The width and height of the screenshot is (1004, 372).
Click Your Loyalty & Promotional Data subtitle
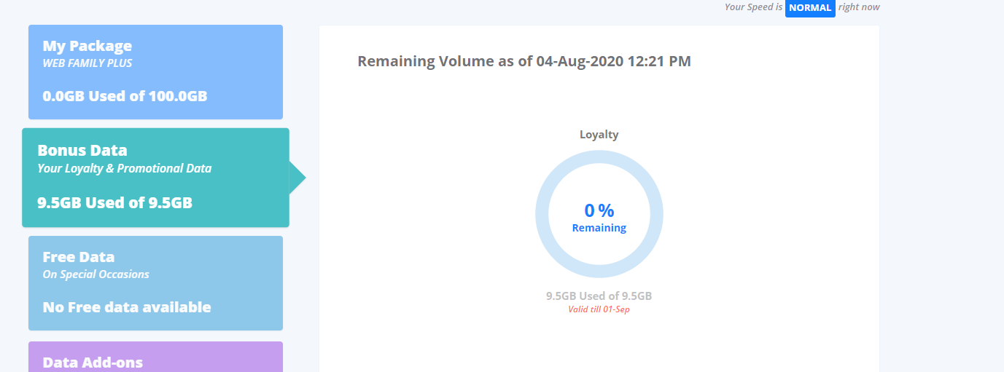point(125,168)
